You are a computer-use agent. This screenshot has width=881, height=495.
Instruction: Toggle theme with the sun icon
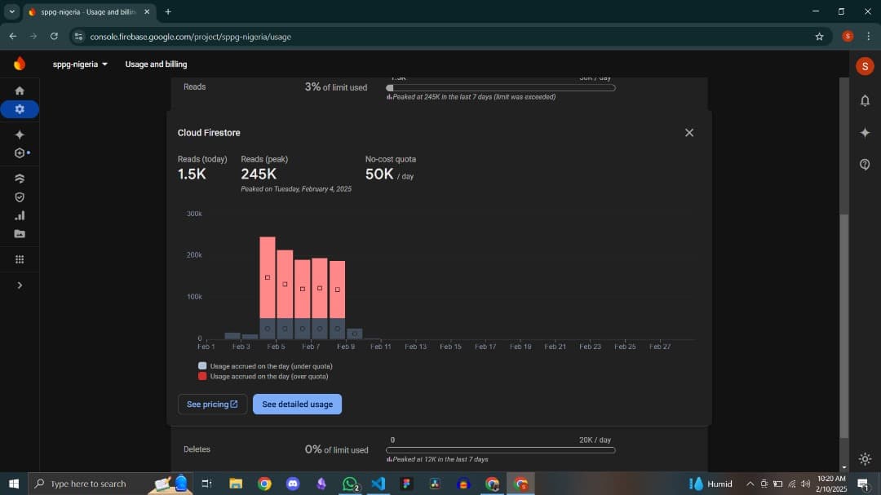865,459
